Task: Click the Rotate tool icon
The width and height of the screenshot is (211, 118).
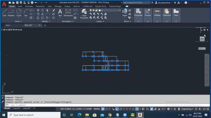Action: [43, 10]
